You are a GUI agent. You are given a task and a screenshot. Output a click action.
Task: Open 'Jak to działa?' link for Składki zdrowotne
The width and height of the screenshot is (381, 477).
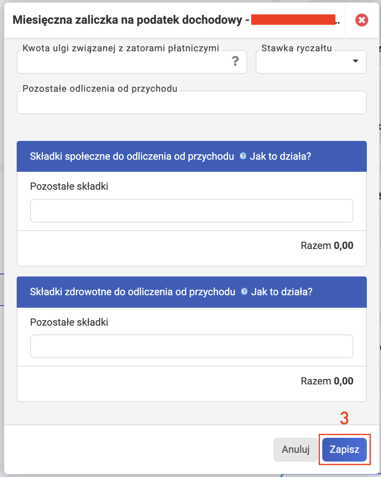click(281, 292)
